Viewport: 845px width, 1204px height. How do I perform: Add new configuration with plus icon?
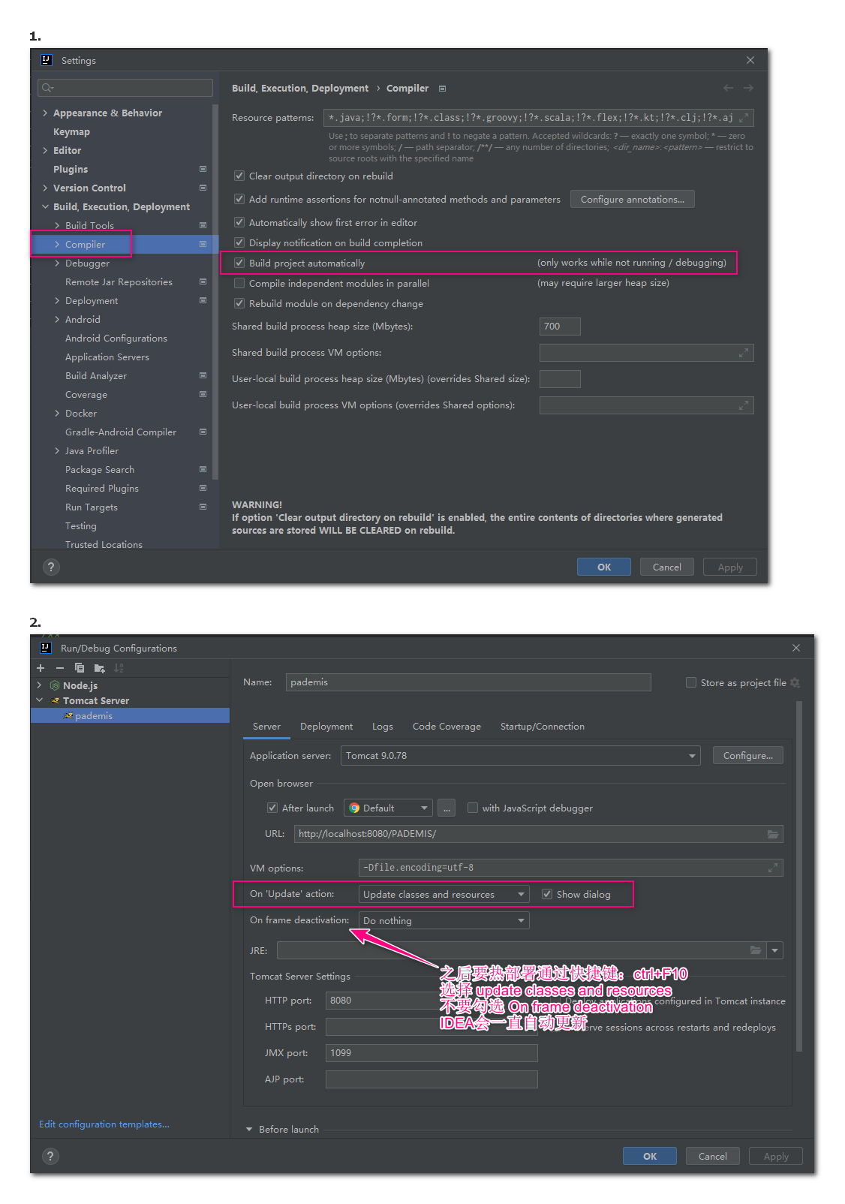pos(41,668)
